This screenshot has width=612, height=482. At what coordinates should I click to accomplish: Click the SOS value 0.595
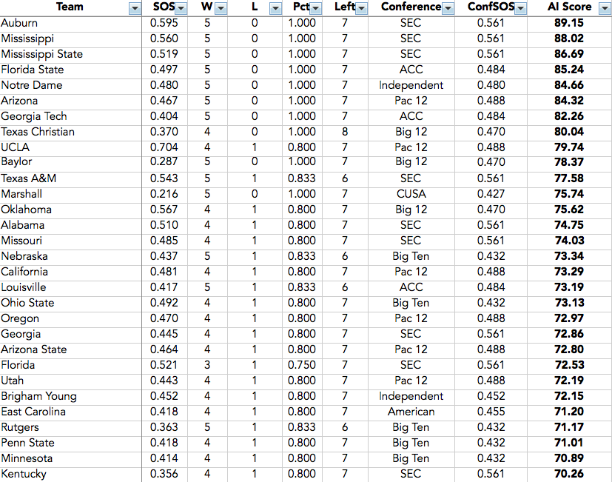pos(164,23)
